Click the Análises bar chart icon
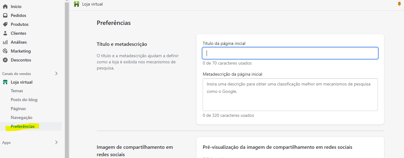Viewport: 404px width, 158px height. 5,42
